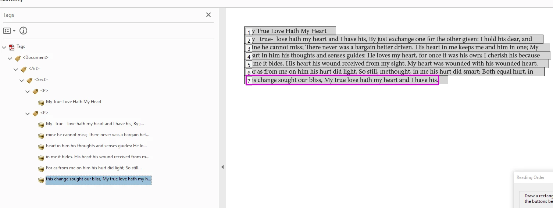Select 'in me it bides' content item
The height and width of the screenshot is (208, 553).
tap(97, 157)
